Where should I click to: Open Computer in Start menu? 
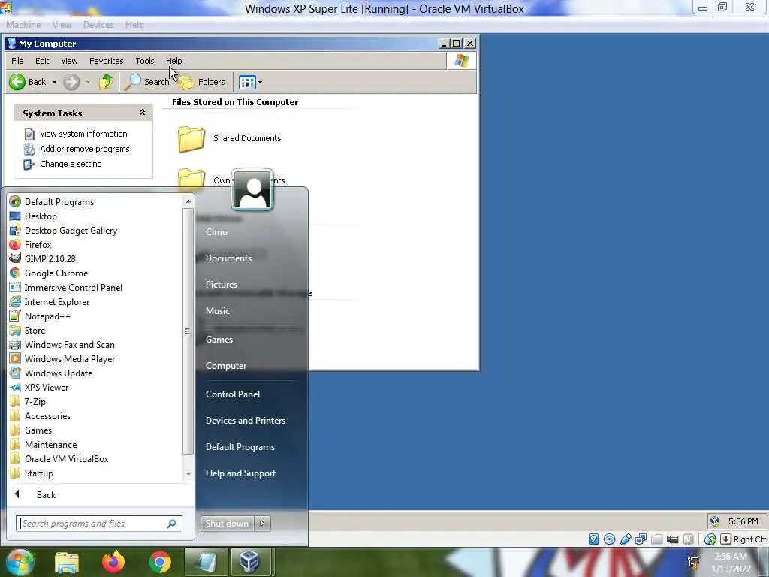(x=225, y=366)
